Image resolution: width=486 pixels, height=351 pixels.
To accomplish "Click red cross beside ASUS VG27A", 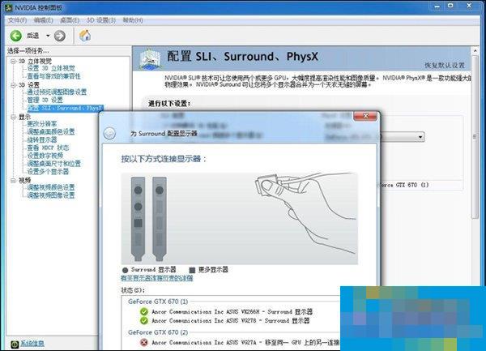I will (x=144, y=342).
